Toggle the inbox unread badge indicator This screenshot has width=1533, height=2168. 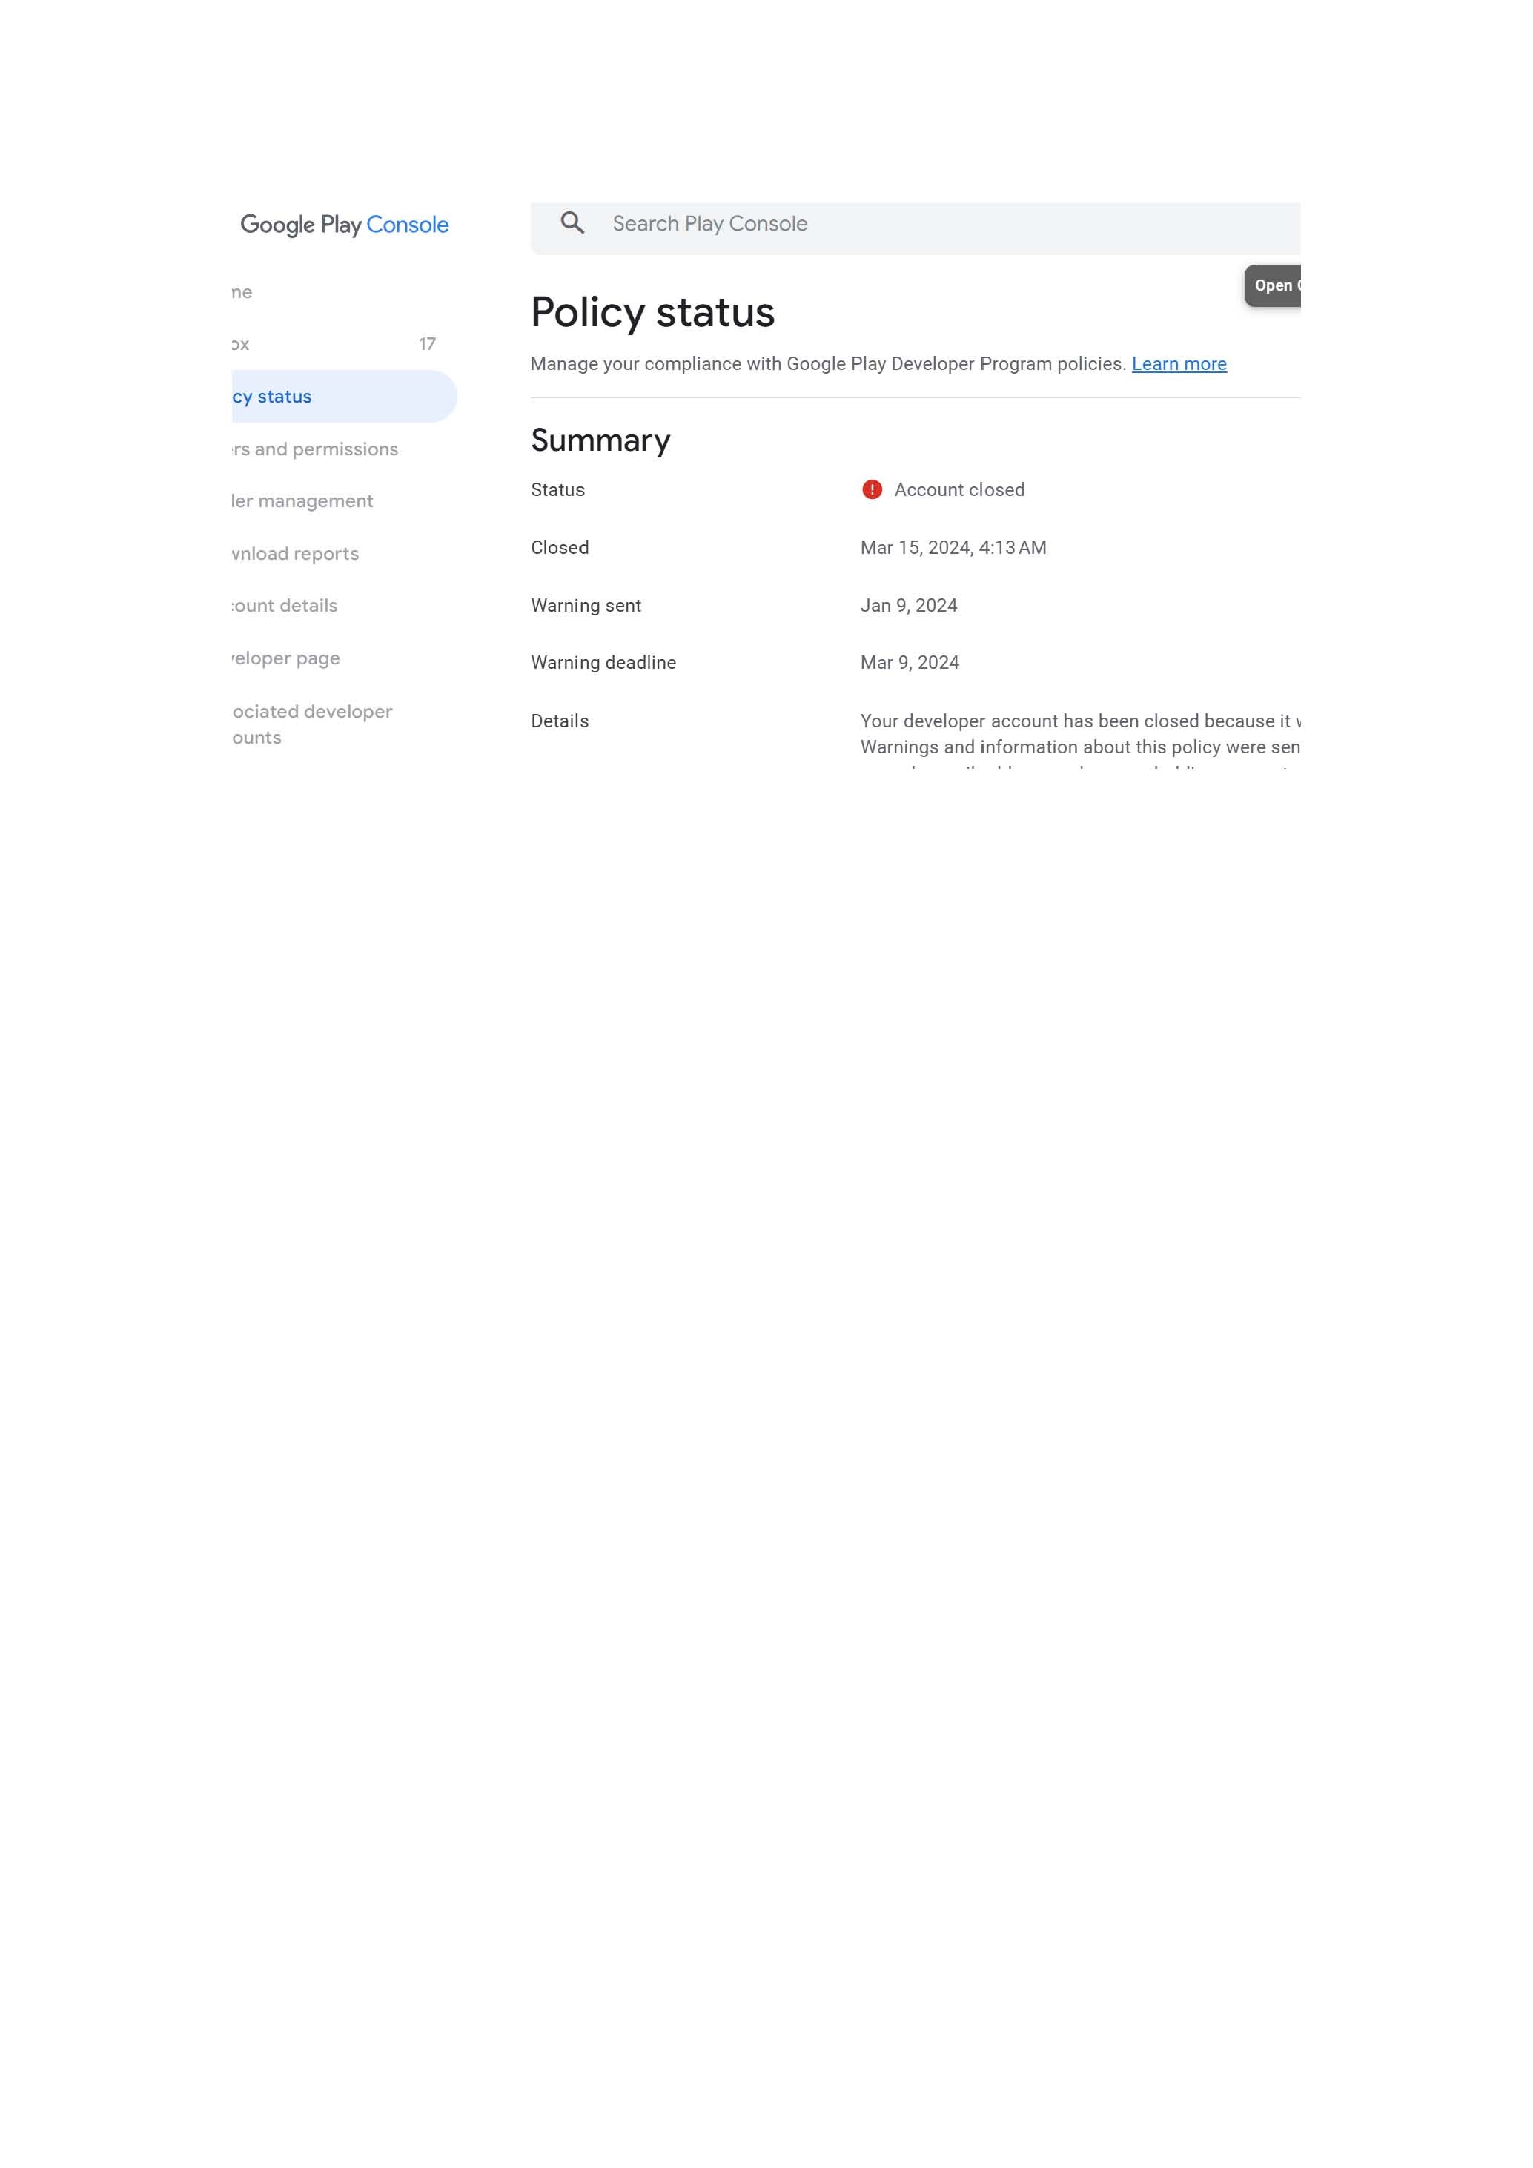pyautogui.click(x=428, y=343)
